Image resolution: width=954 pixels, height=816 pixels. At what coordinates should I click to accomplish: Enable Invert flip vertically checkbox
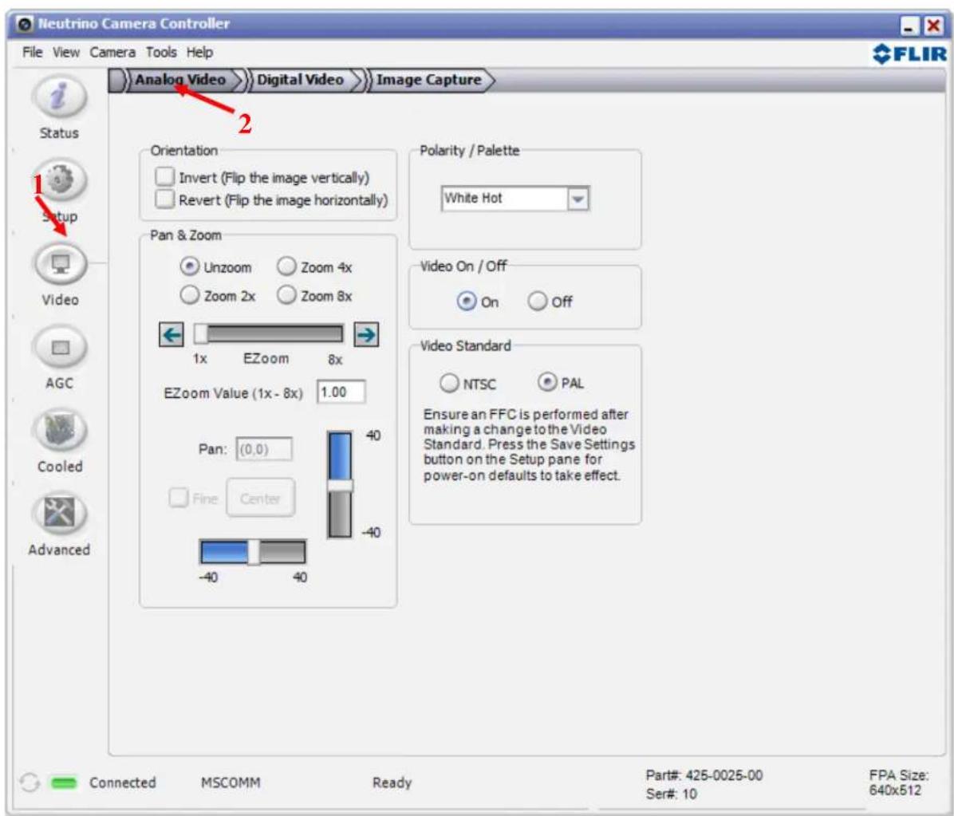click(164, 176)
